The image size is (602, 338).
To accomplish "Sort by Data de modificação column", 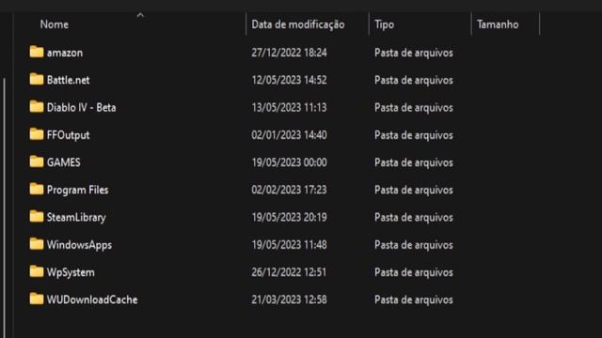I will point(298,24).
